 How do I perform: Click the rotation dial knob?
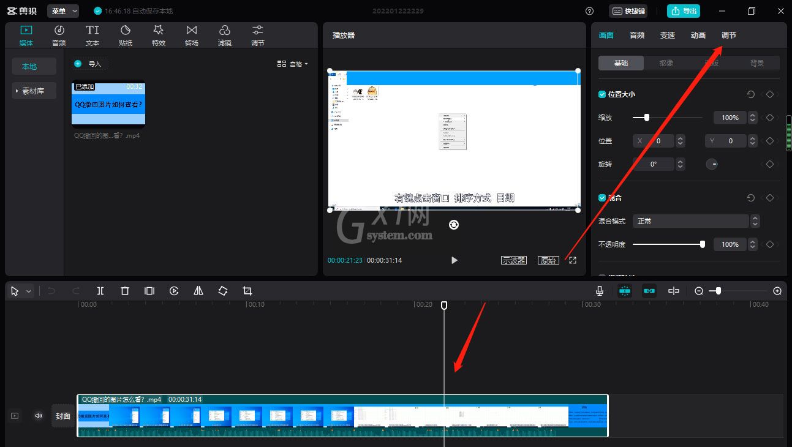[x=712, y=164]
